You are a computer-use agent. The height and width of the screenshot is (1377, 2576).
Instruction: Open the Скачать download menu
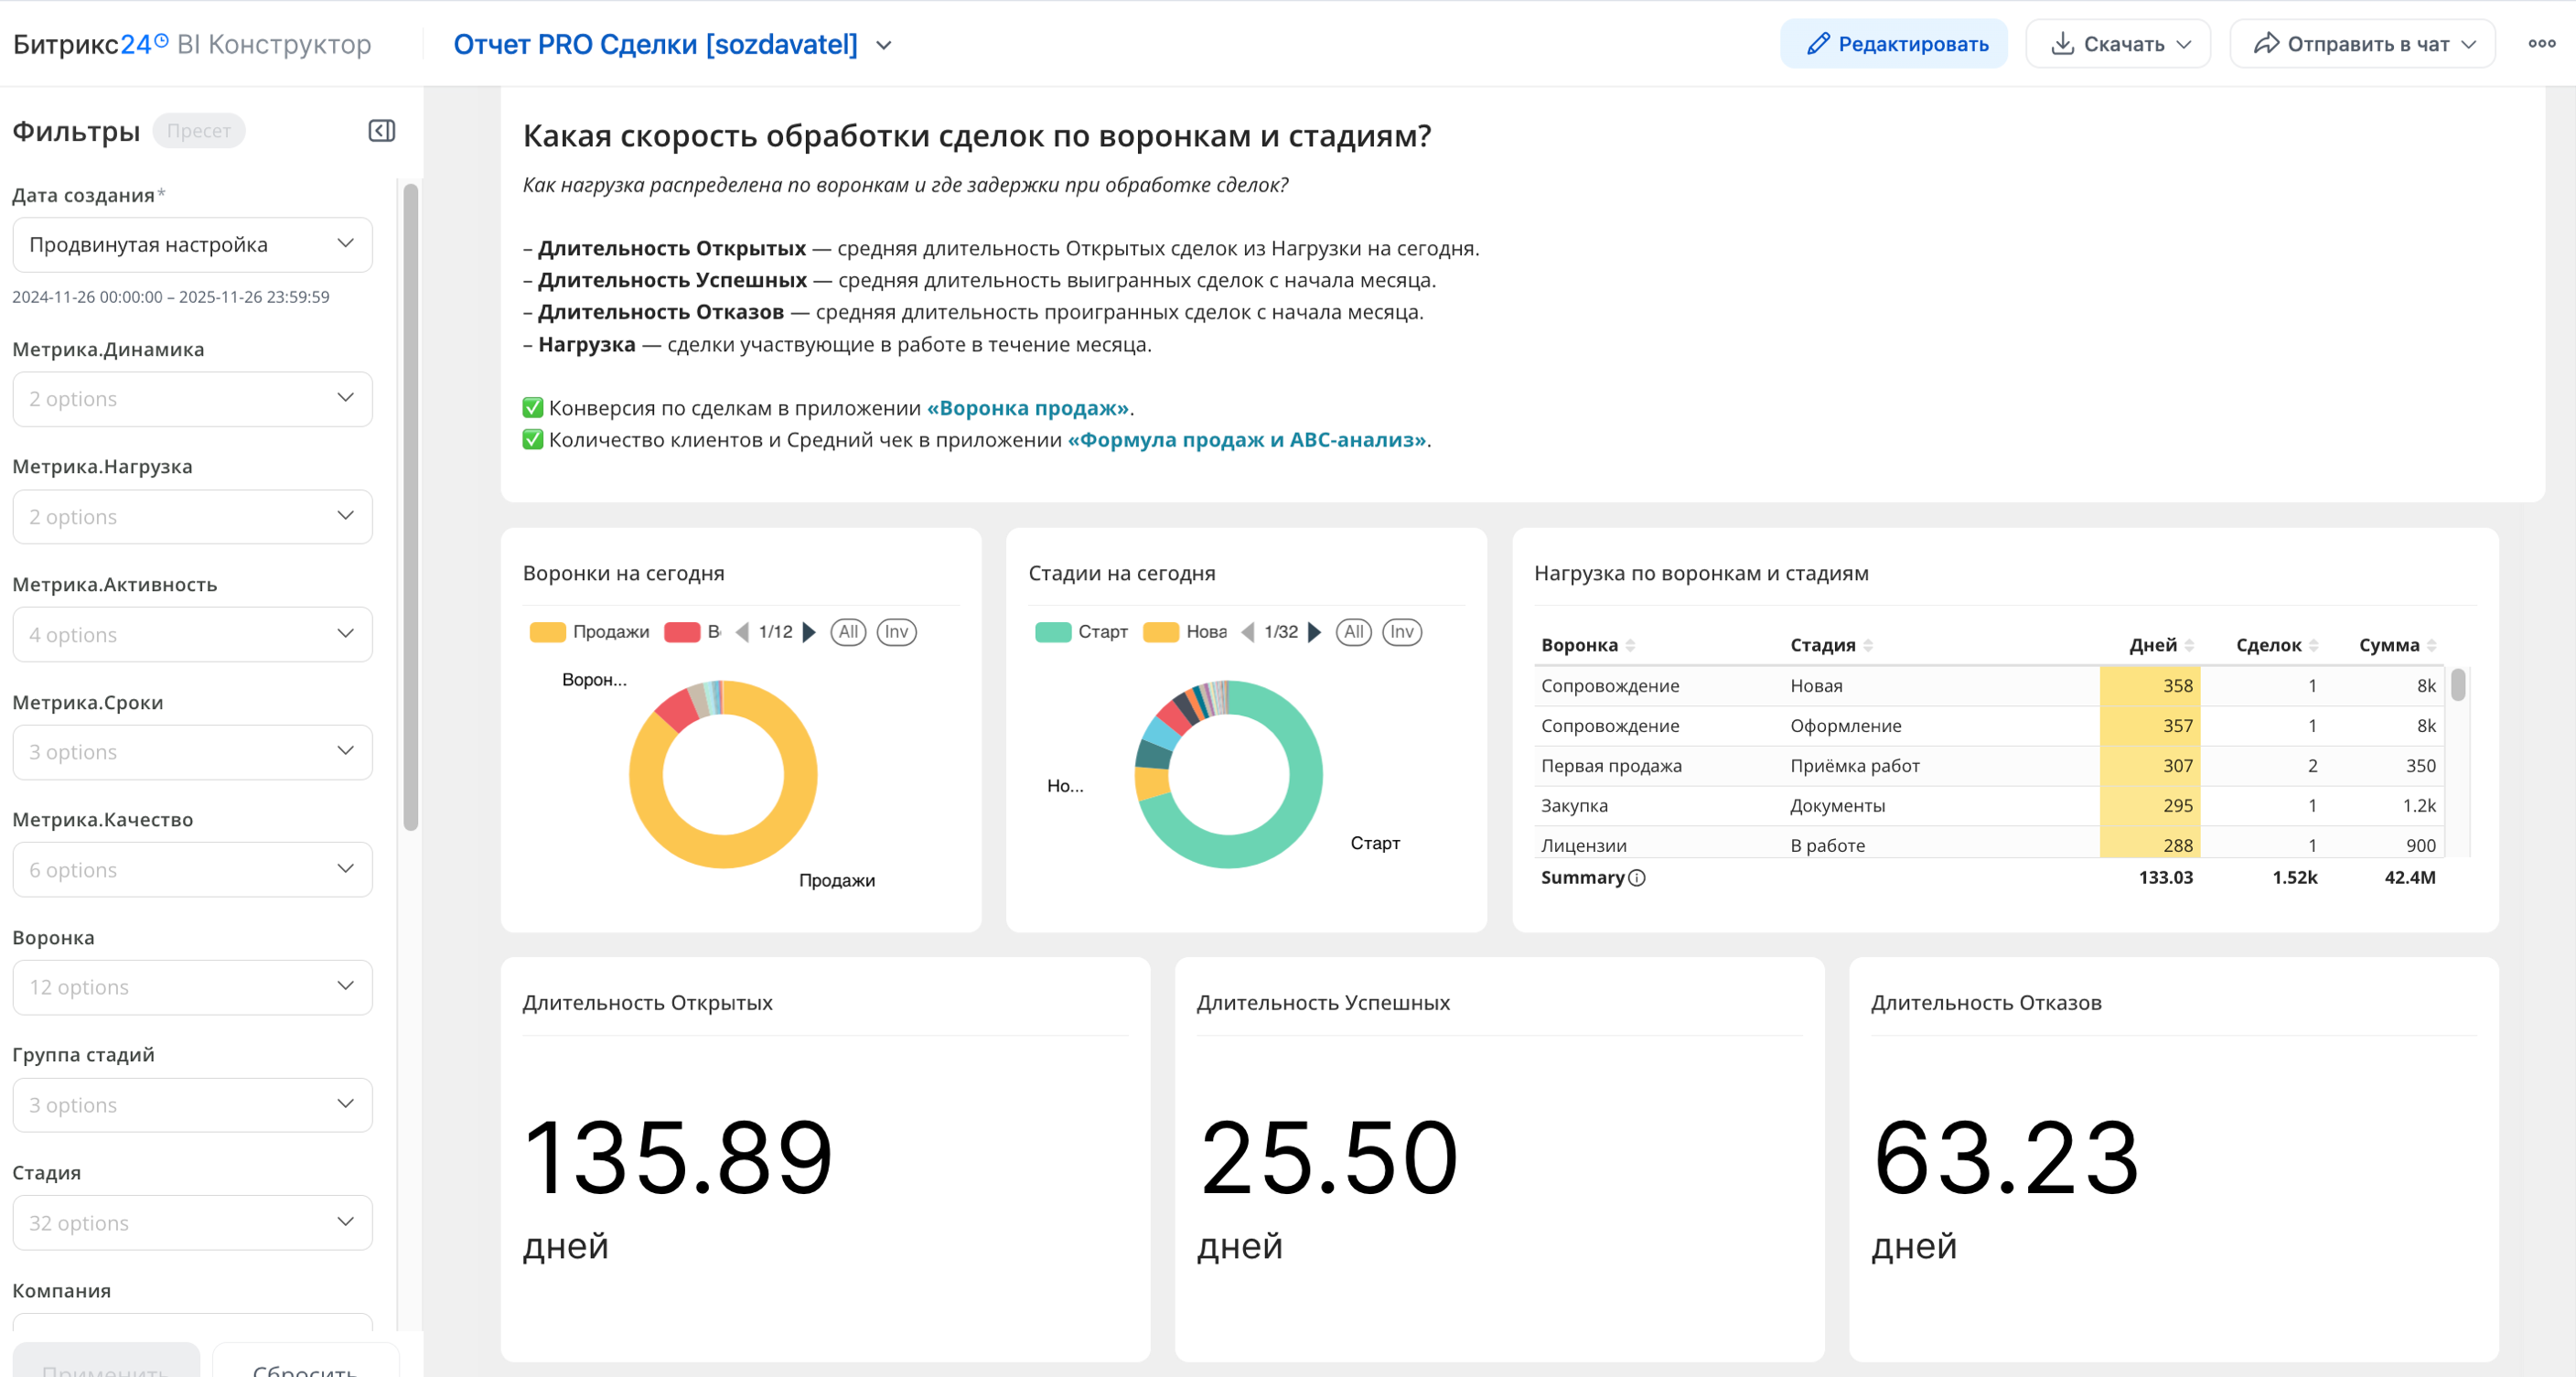[x=2118, y=44]
